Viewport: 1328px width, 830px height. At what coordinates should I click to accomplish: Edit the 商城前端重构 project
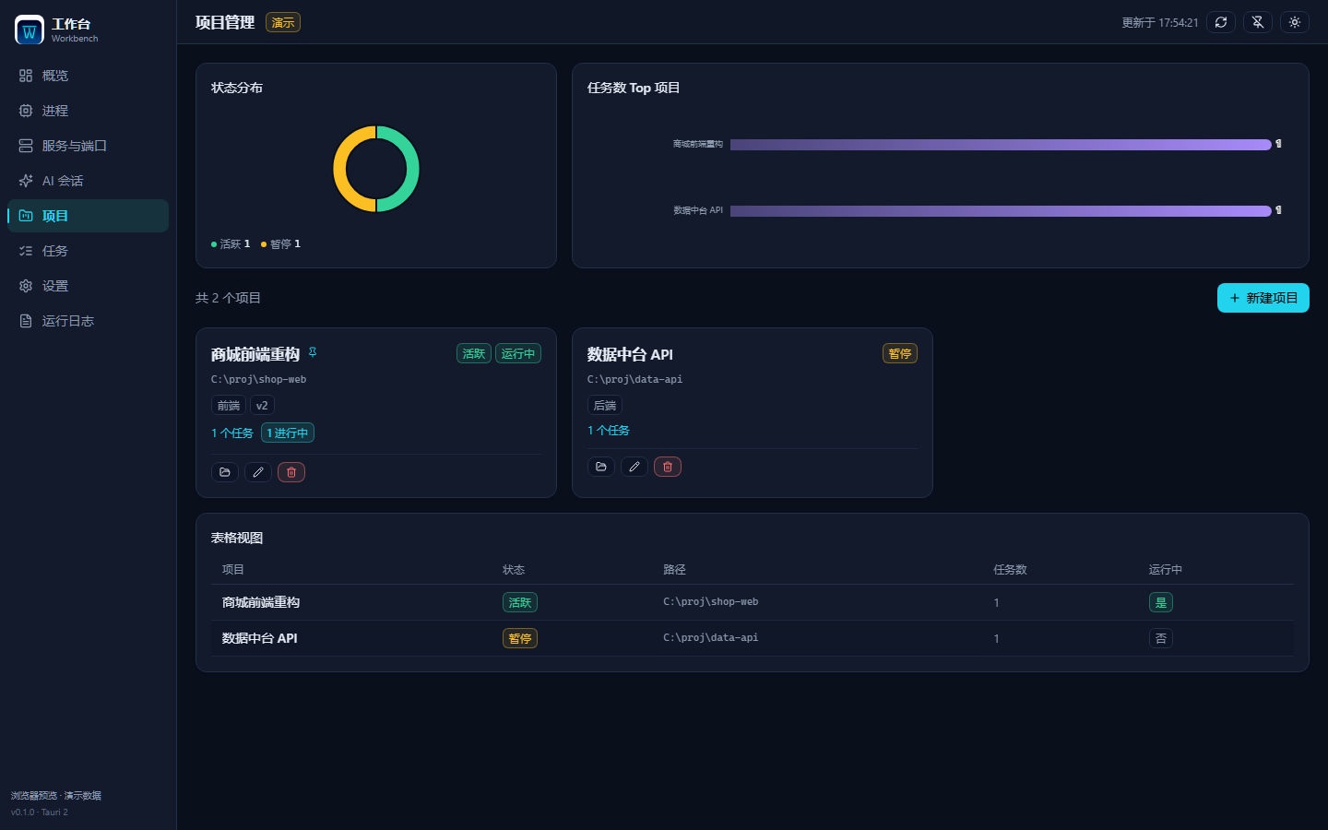pos(258,472)
